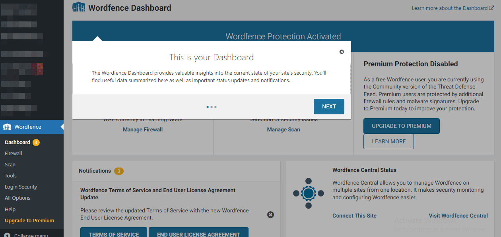501x237 pixels.
Task: Click the Wordfence Central network icon
Action: 309,193
